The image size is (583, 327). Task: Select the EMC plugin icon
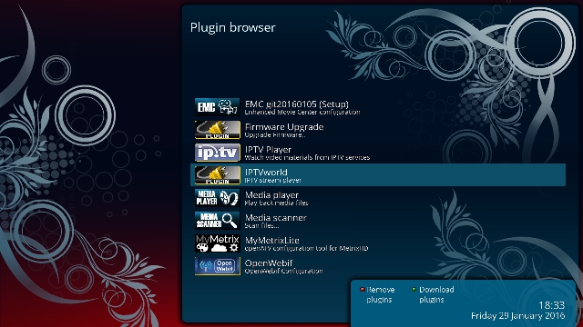[217, 107]
